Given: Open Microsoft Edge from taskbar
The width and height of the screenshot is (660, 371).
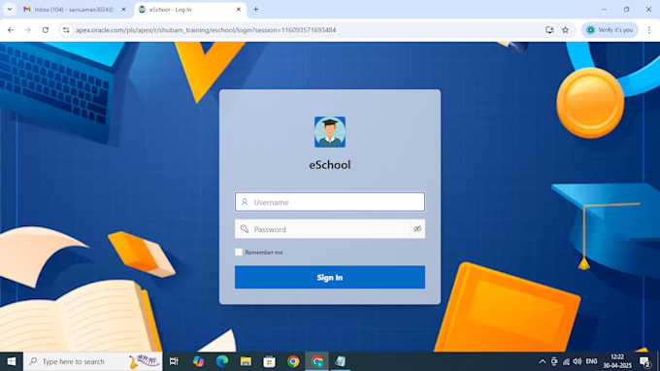Looking at the screenshot, I should tap(222, 361).
